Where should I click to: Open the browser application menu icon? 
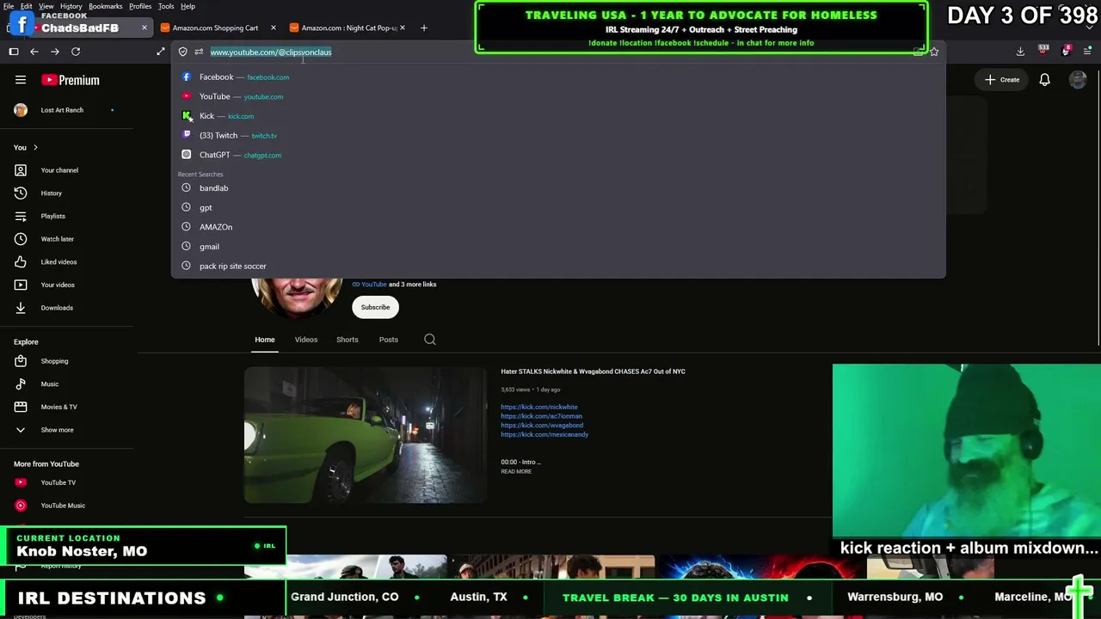[x=1088, y=52]
